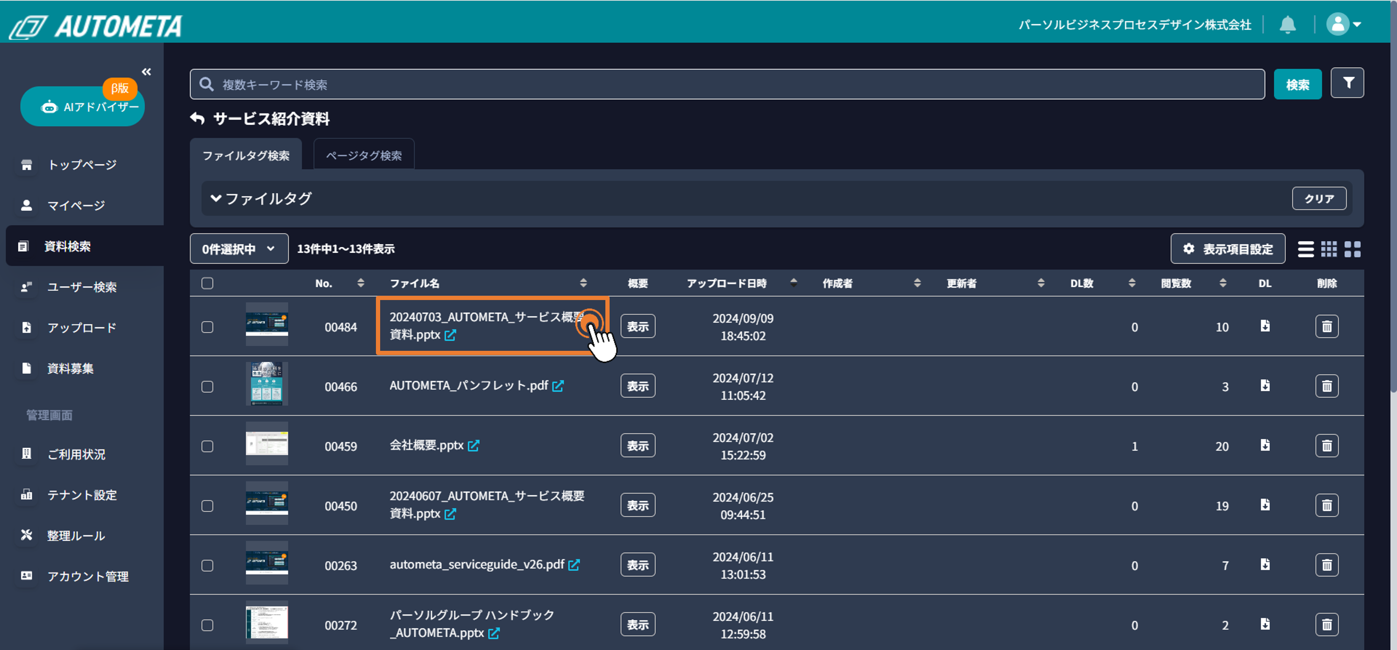Launch the AIアドバイザー button
Viewport: 1397px width, 650px height.
[83, 106]
